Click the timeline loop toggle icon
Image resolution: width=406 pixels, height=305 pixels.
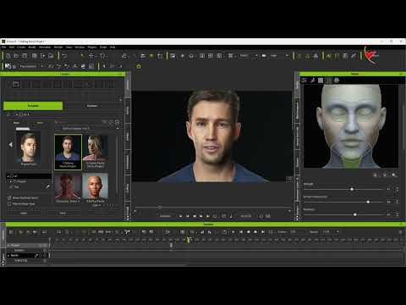(x=224, y=232)
